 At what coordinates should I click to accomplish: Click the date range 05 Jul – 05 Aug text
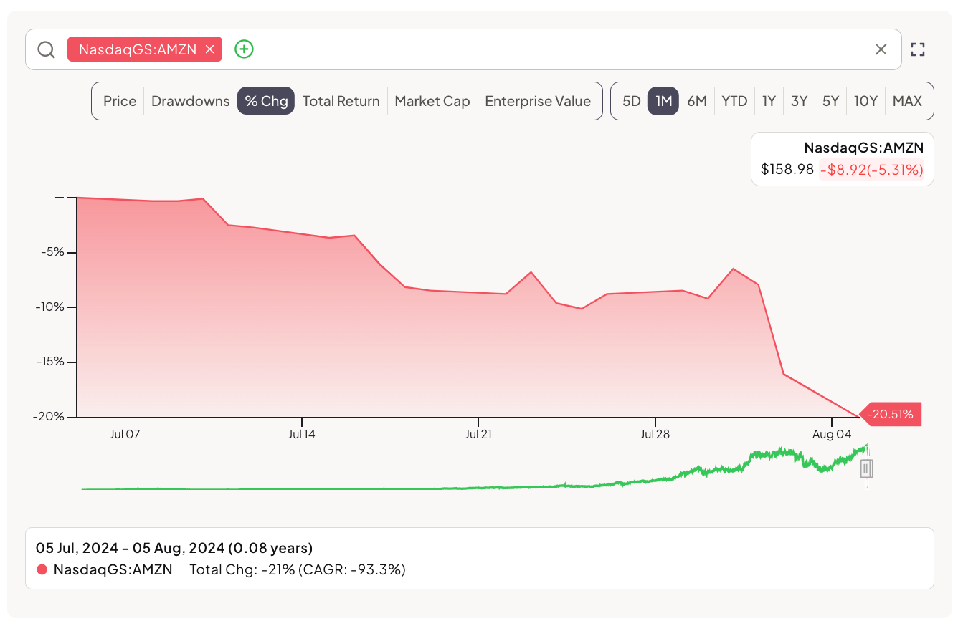coord(174,549)
